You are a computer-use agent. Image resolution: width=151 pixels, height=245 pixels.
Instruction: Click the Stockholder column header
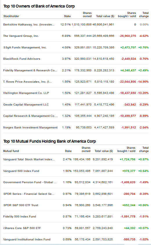[x=11, y=16]
